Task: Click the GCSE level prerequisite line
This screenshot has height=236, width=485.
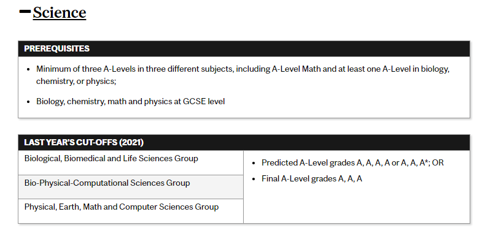Action: click(x=130, y=101)
